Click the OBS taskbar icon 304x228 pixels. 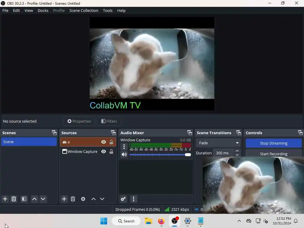tap(175, 221)
